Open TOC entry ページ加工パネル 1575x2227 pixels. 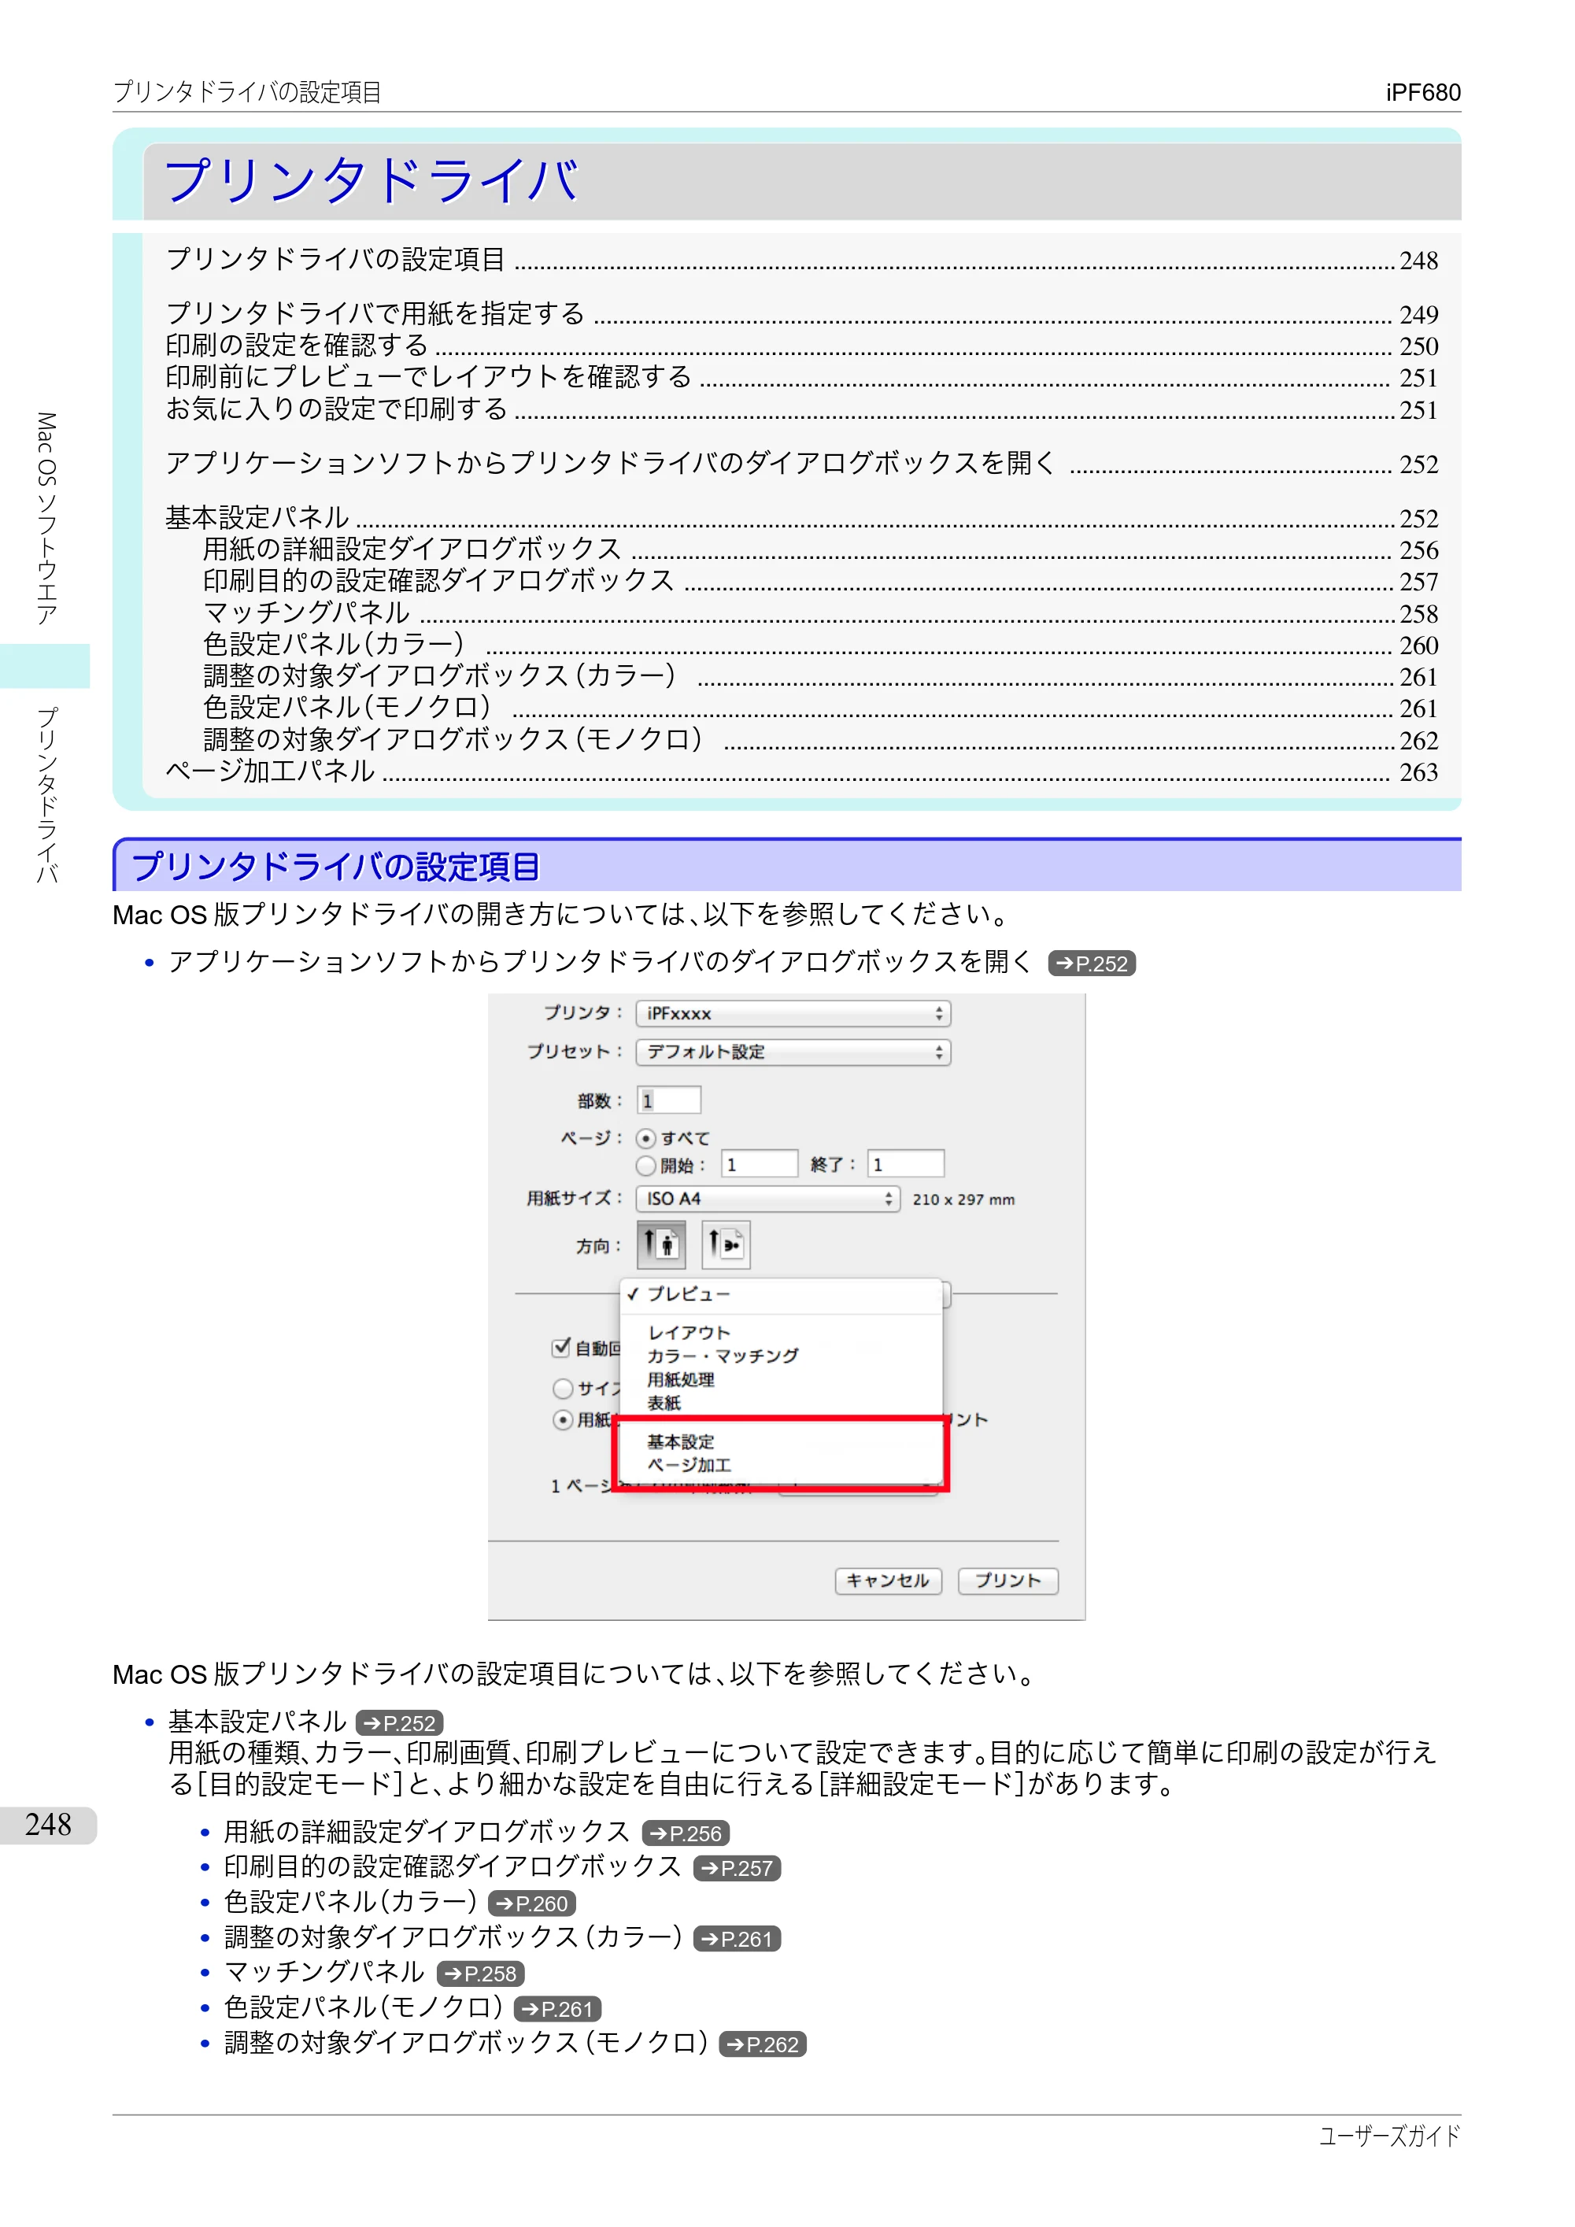[801, 771]
